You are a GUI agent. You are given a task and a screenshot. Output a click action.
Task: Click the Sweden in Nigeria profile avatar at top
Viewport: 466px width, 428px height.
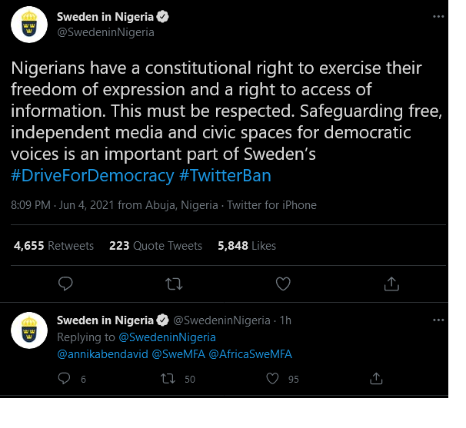click(x=31, y=24)
